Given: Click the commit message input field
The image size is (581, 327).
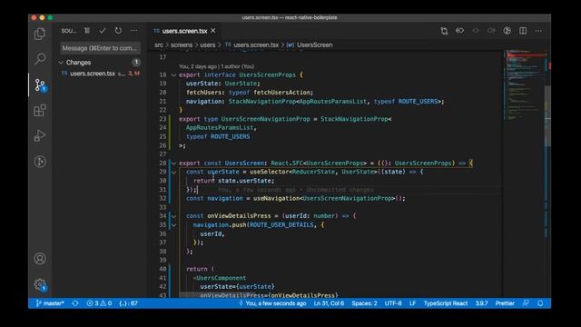Looking at the screenshot, I should 100,48.
